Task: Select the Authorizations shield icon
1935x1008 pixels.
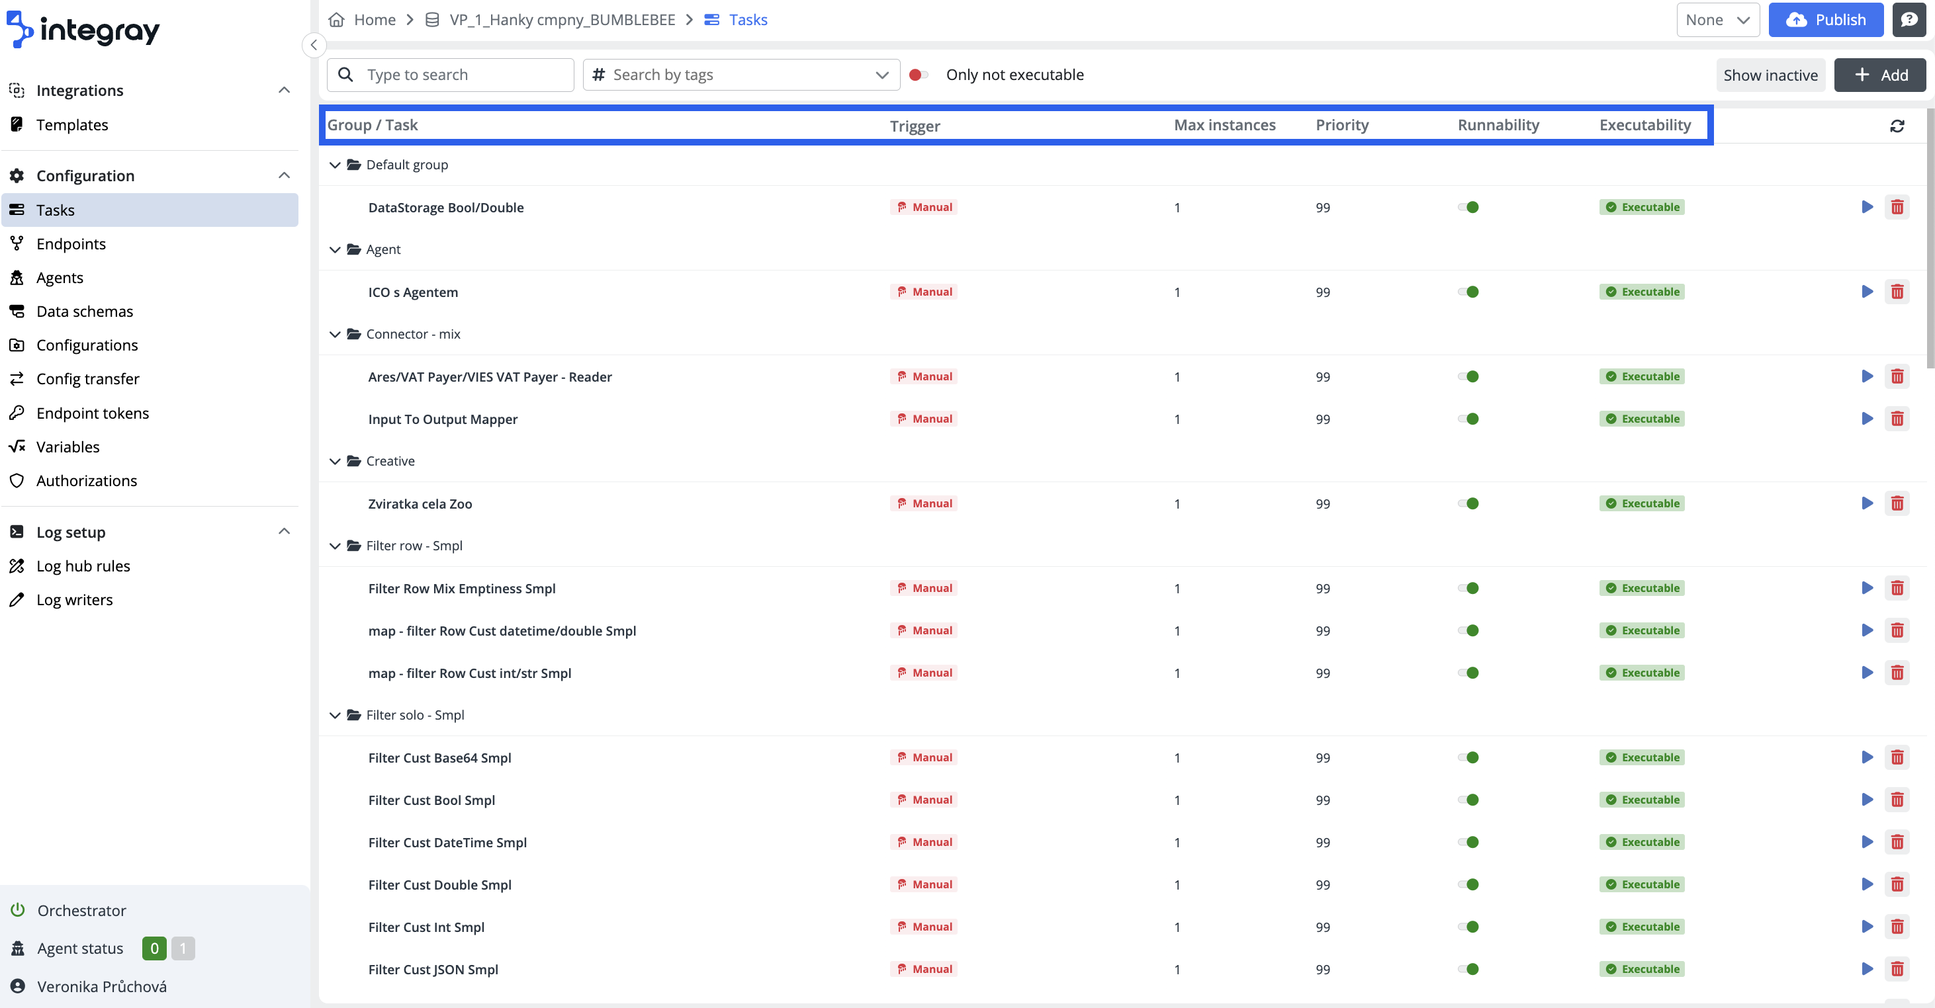Action: 17,480
